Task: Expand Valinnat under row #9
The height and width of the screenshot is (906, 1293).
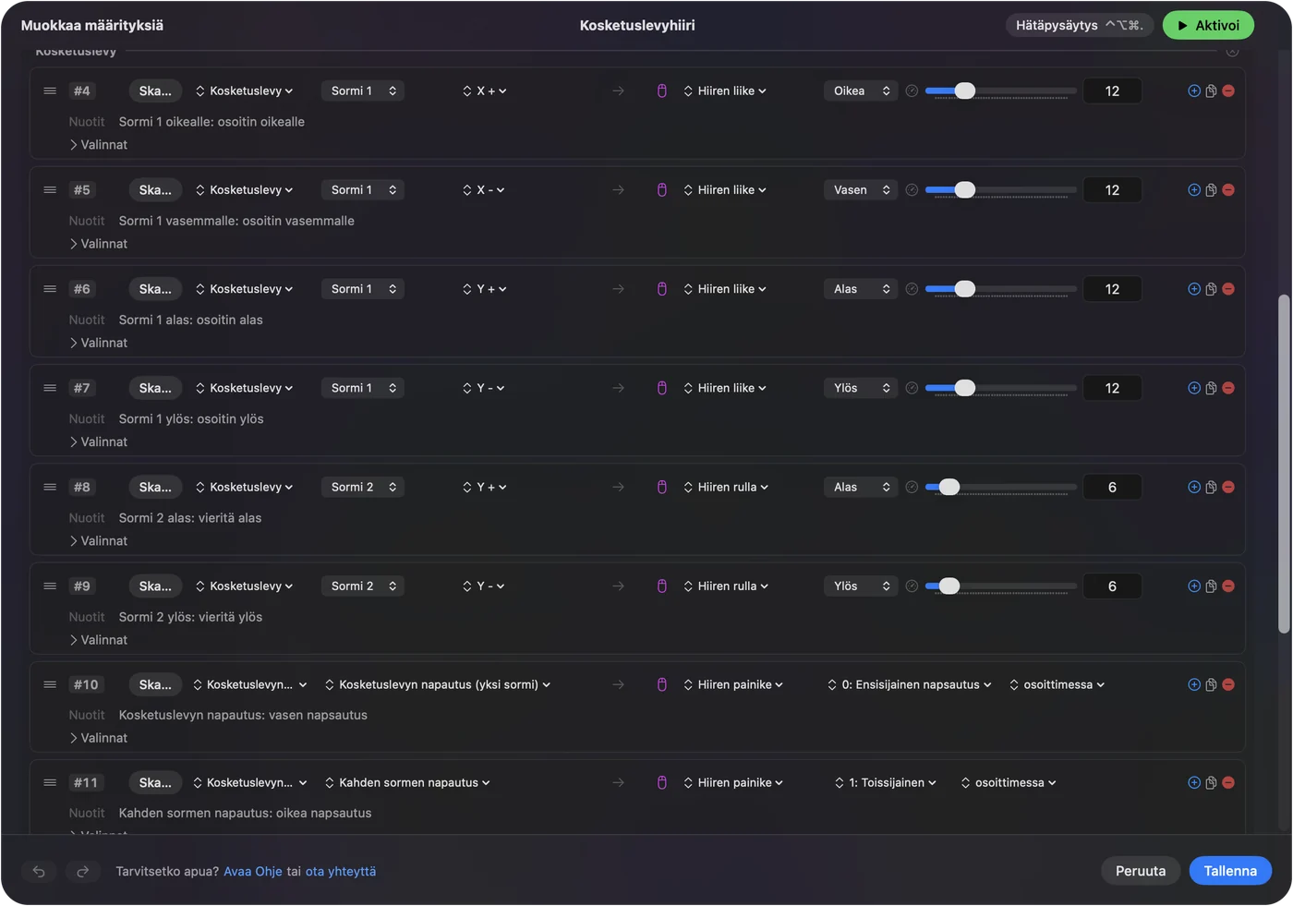Action: (98, 640)
